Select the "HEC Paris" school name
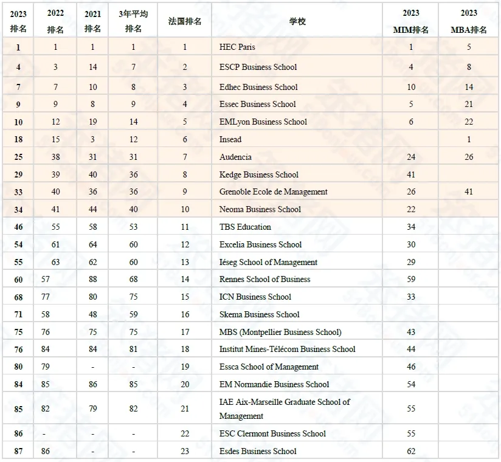501x462 pixels. tap(237, 47)
